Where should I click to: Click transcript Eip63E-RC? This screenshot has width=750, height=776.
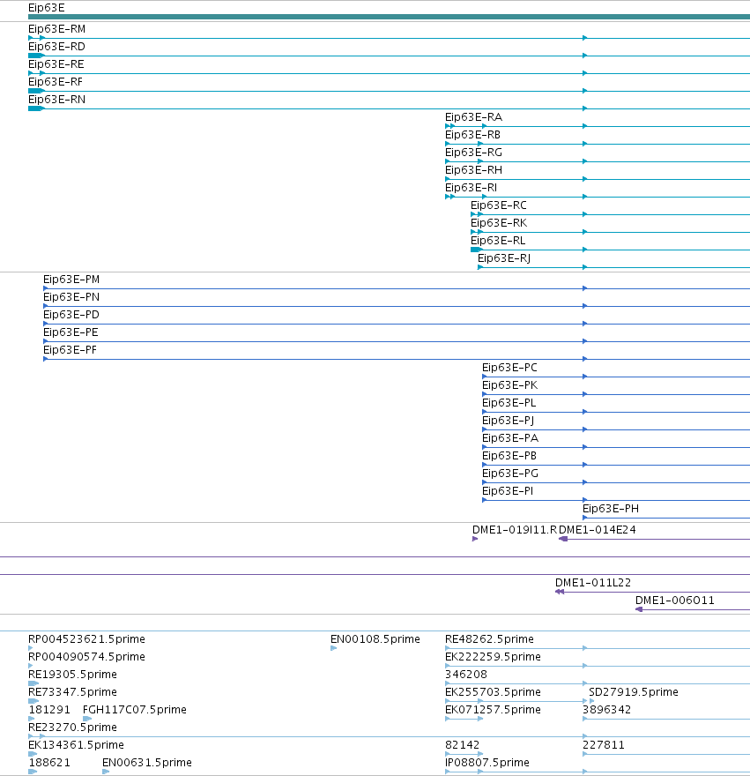[499, 205]
